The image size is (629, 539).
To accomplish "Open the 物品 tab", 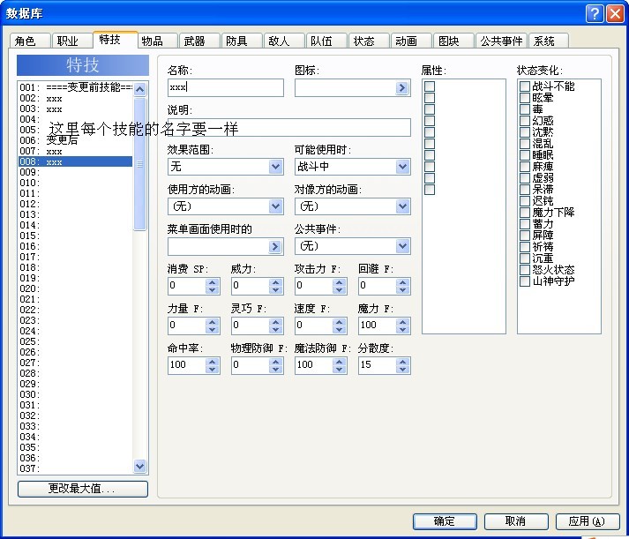I will (x=157, y=41).
